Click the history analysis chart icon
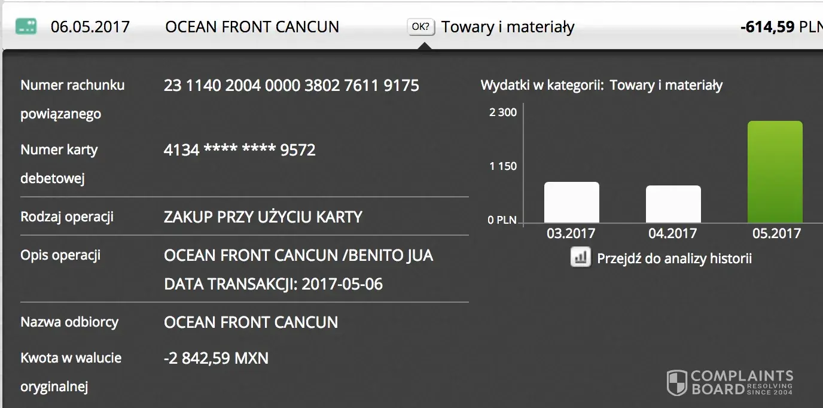823x408 pixels. point(580,258)
